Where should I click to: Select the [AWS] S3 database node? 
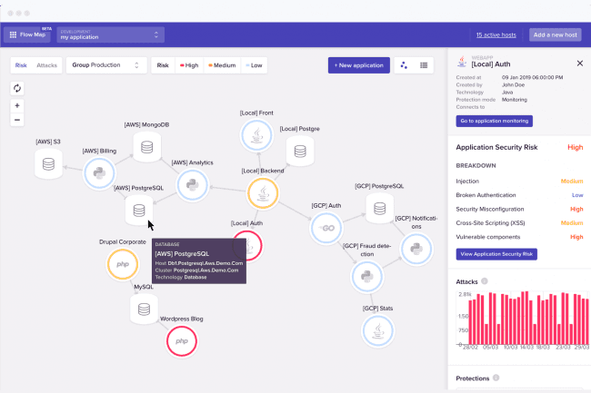point(48,164)
